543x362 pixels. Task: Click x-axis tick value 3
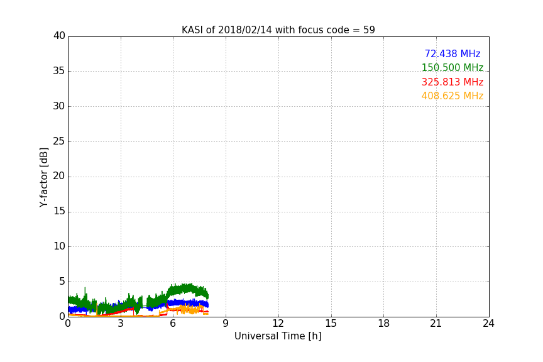(121, 324)
